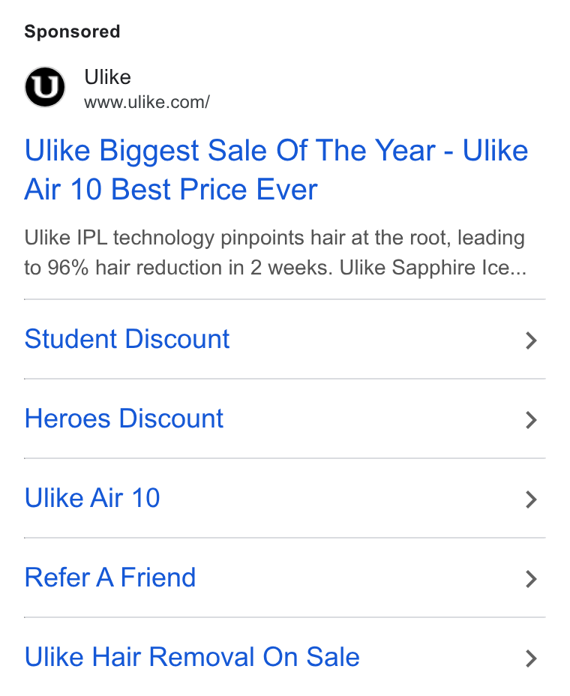Click the Ulike advertiser name
Screen dimensions: 570x696
(x=107, y=77)
